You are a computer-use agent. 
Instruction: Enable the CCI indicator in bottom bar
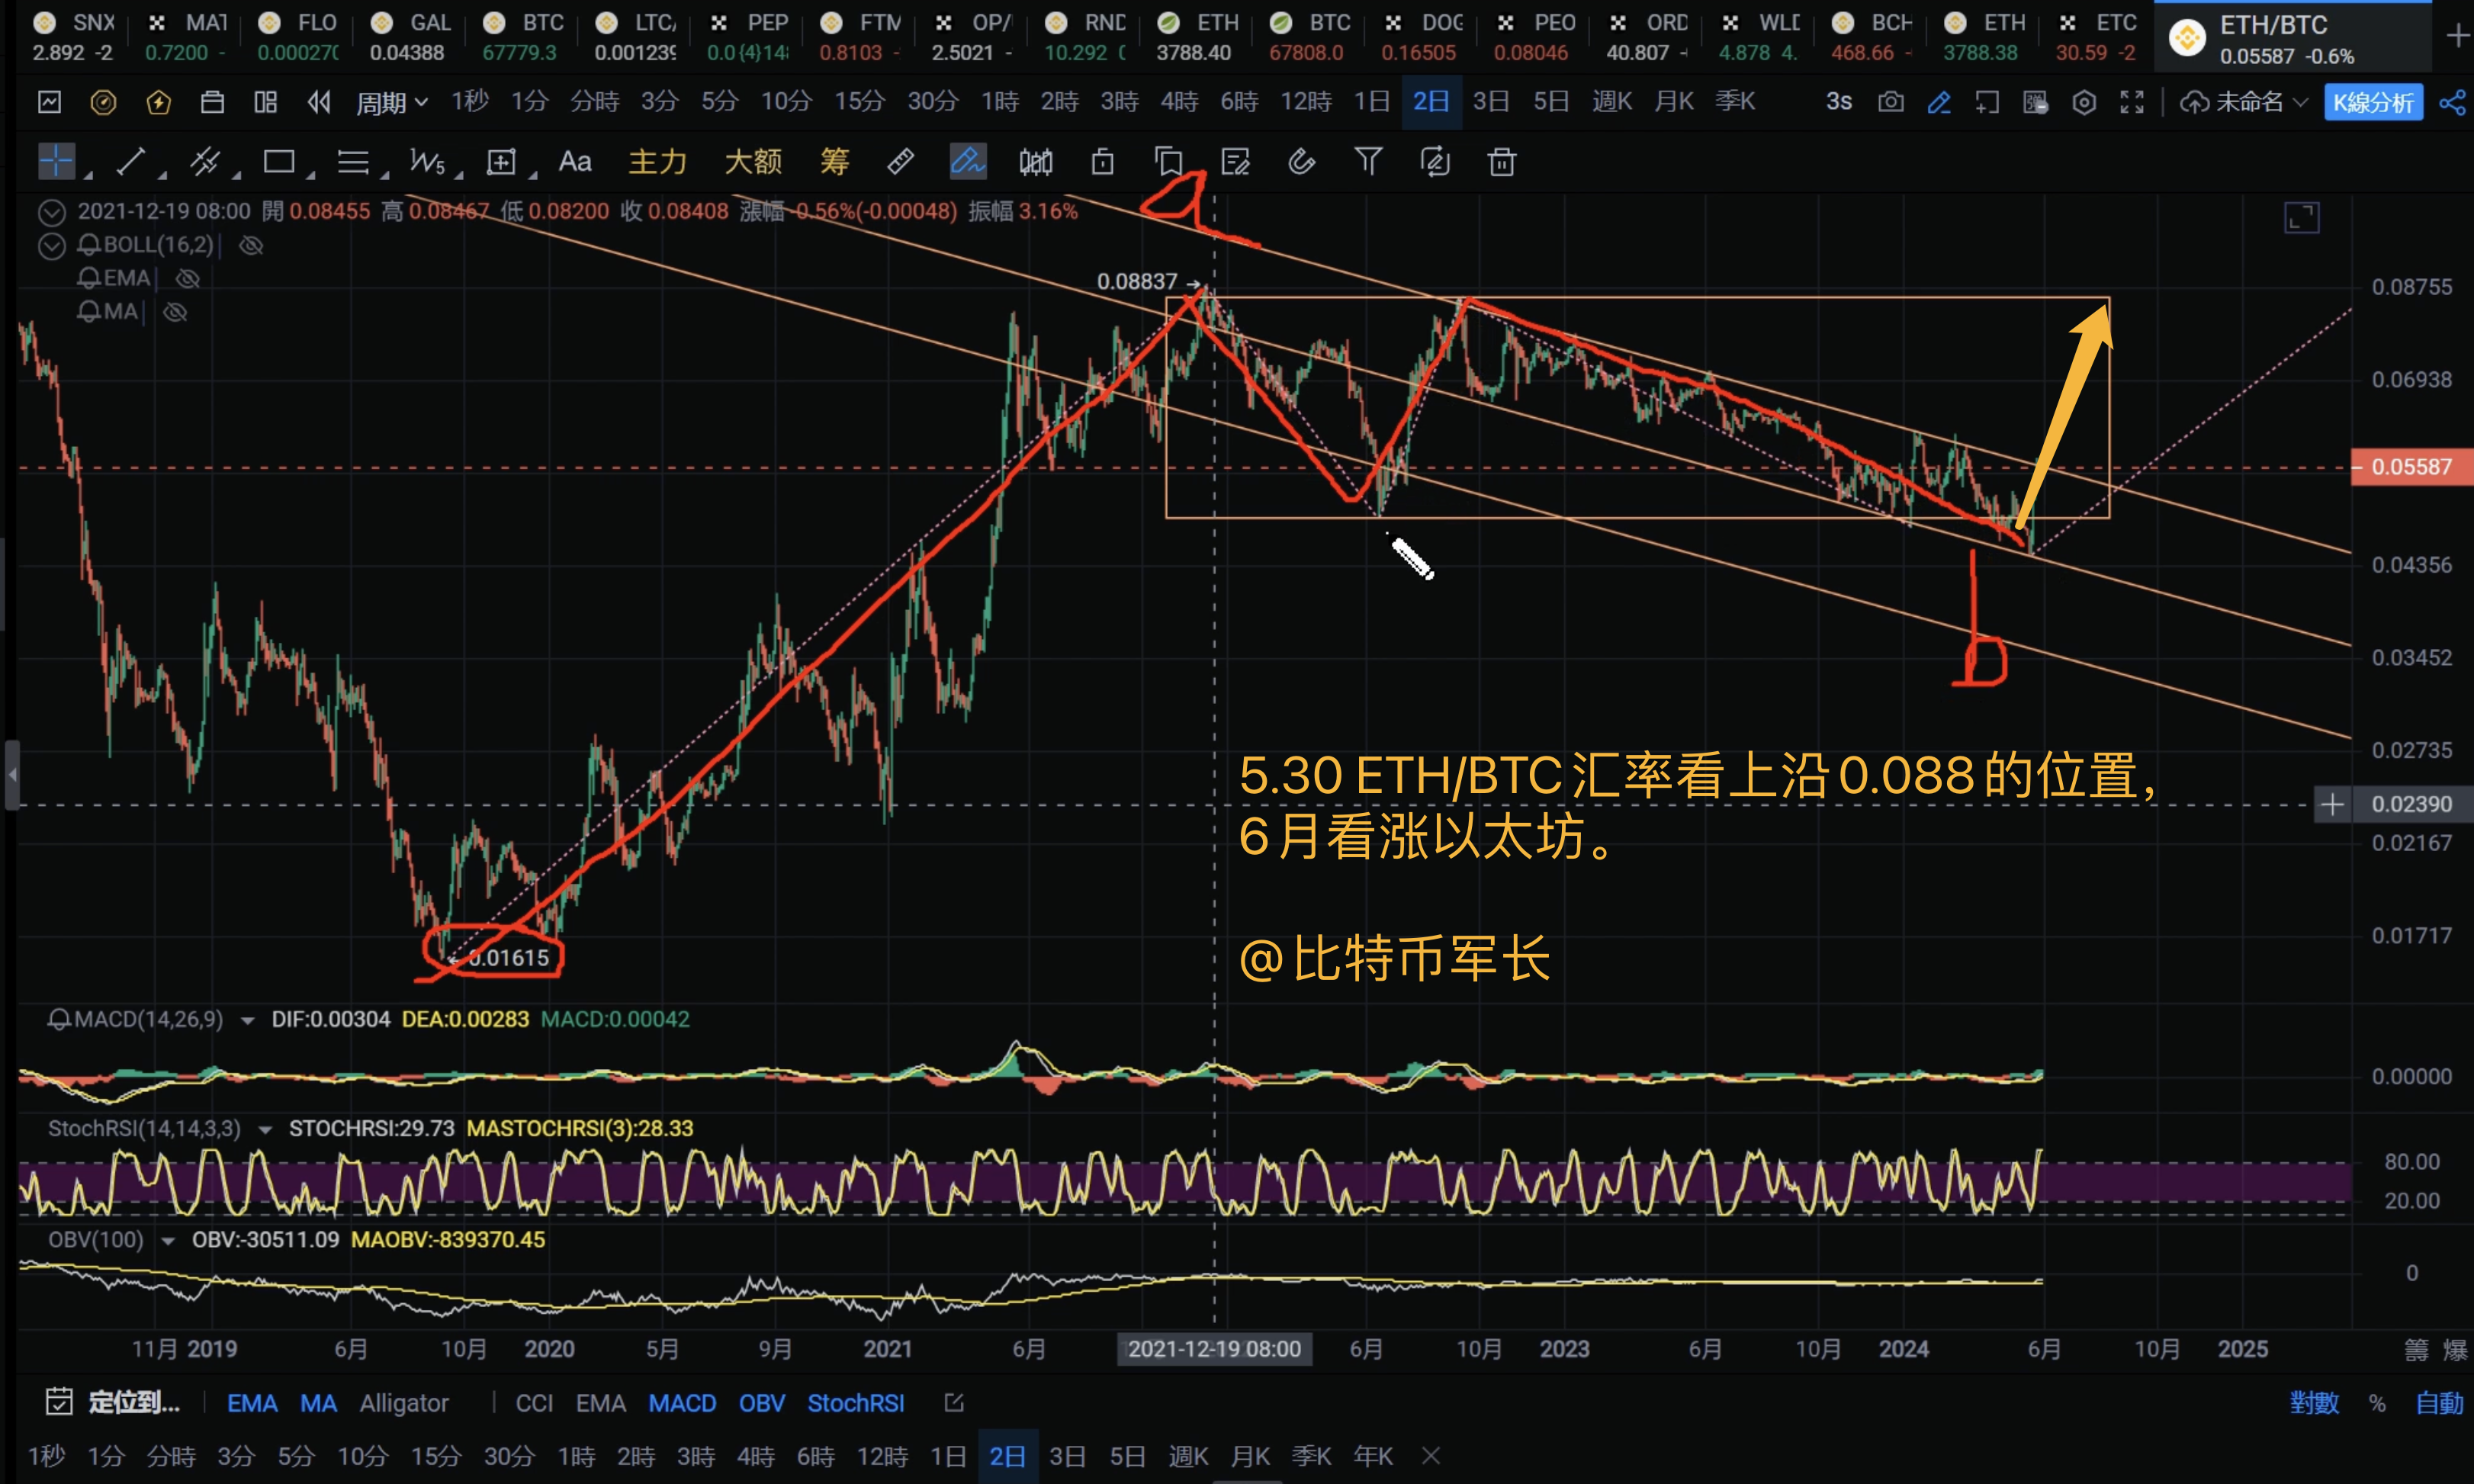[x=534, y=1403]
